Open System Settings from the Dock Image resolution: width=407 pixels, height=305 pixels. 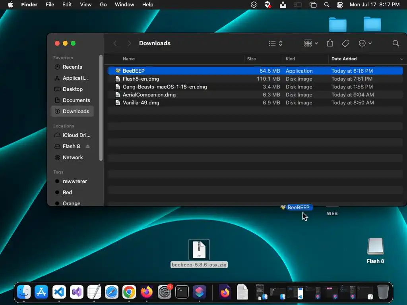coord(164,292)
